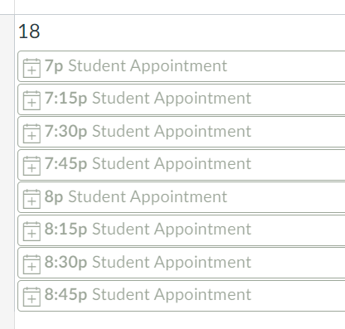Click the calendar icon on 7:45p appointment
This screenshot has height=329, width=345.
tap(32, 166)
